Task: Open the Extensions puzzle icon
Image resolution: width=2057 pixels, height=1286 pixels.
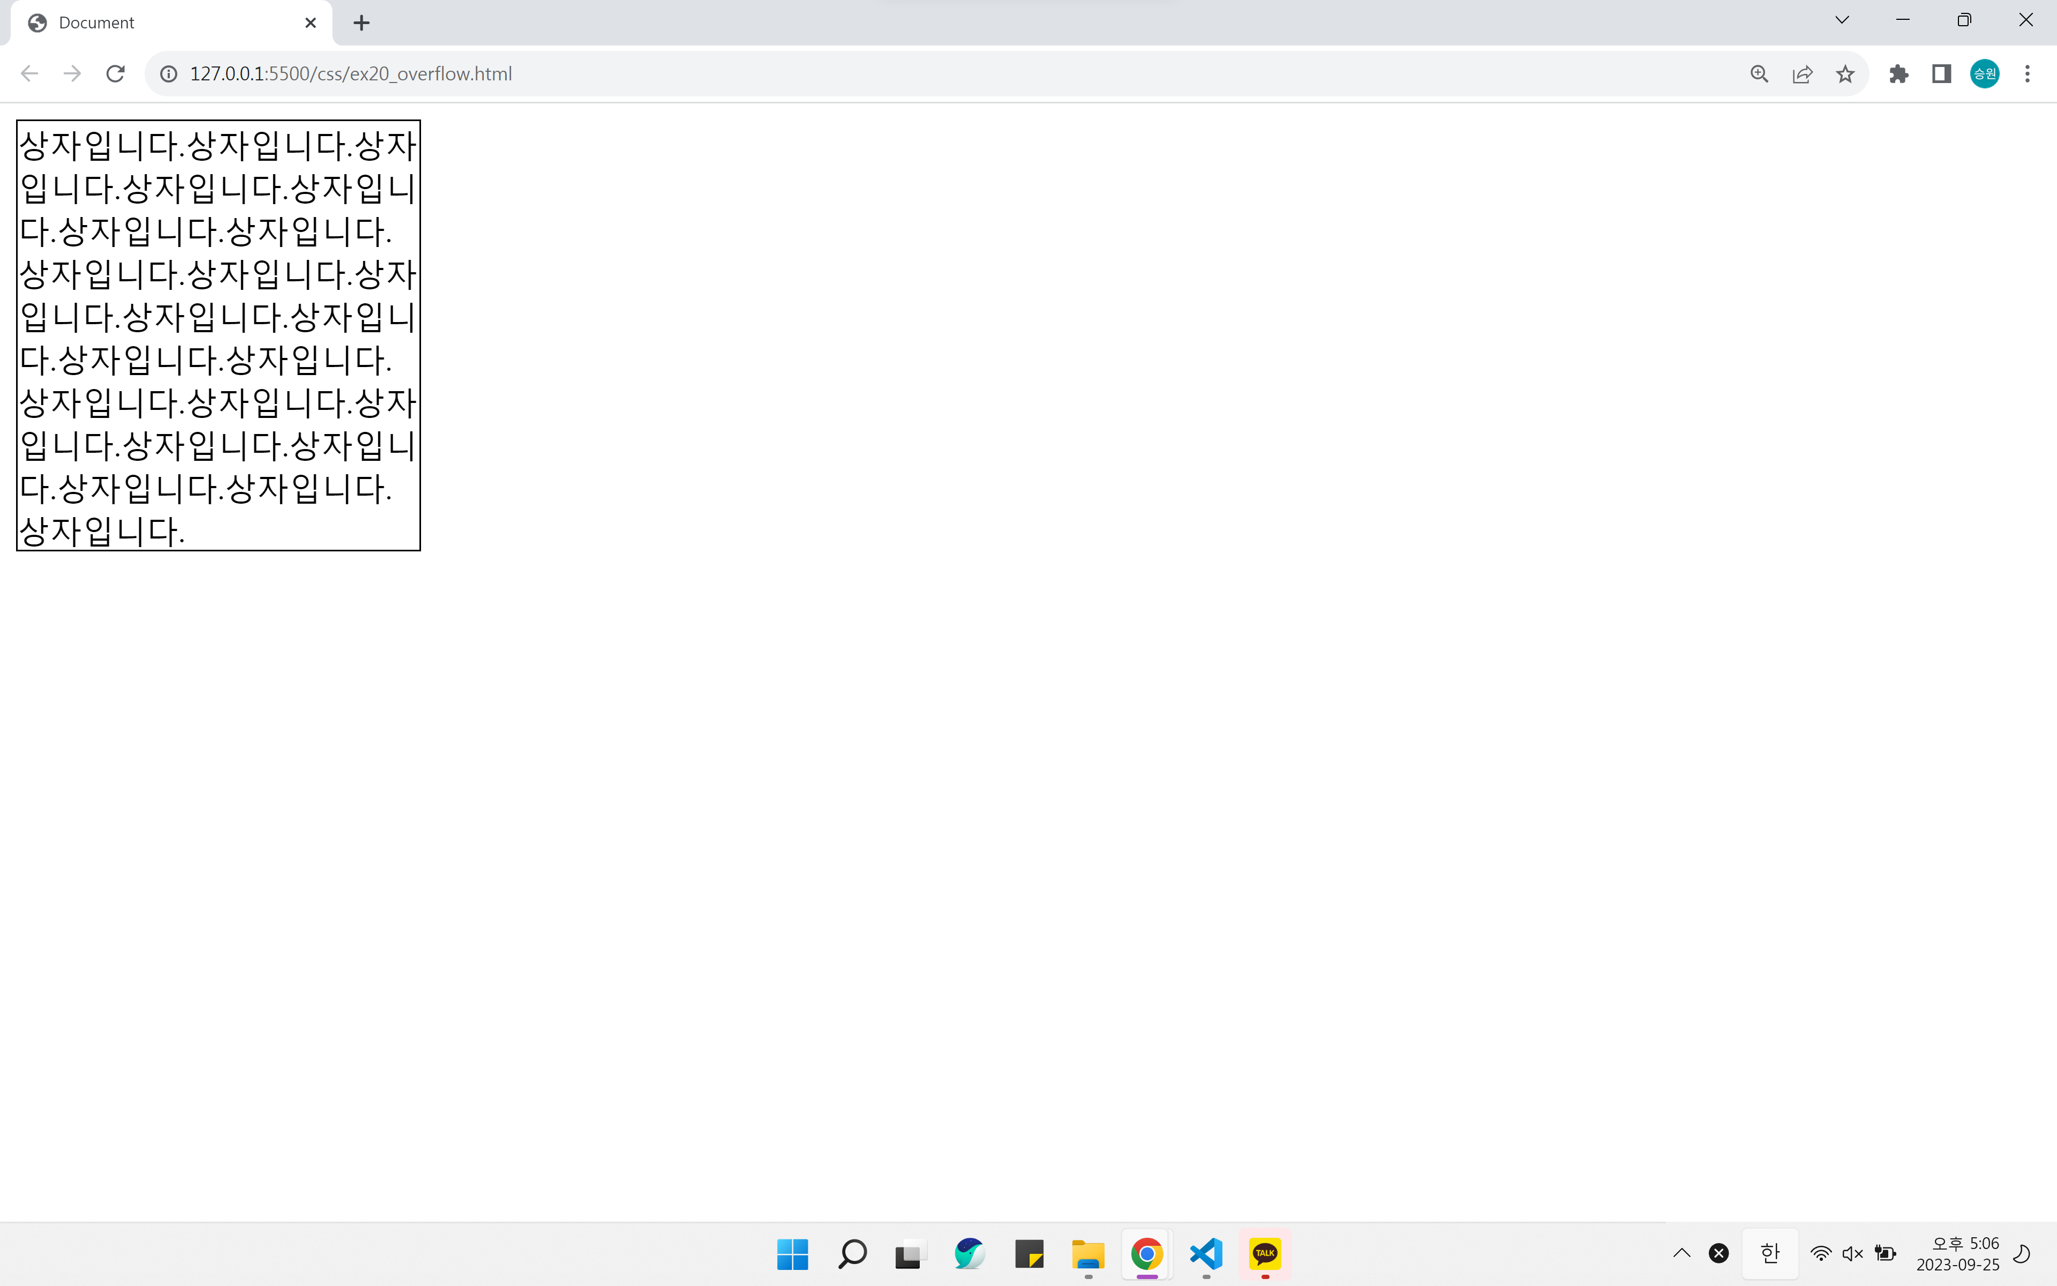Action: point(1898,74)
